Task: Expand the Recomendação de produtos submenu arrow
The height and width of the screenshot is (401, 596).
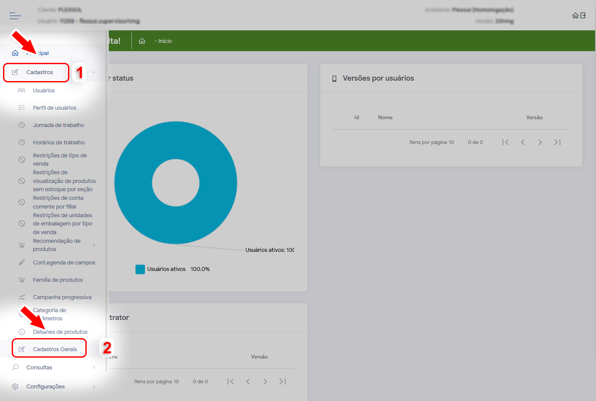Action: 94,245
